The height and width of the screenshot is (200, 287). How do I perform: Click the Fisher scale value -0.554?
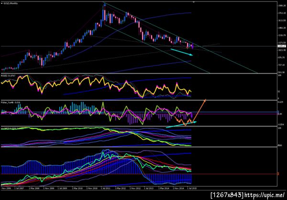(281, 125)
